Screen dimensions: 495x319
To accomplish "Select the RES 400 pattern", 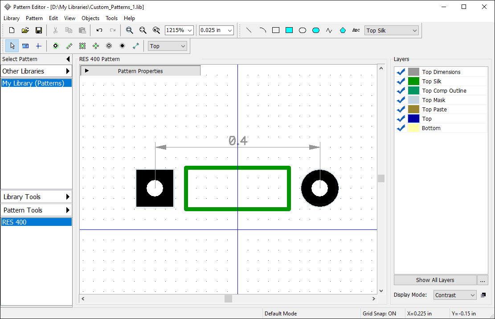I will click(x=36, y=222).
